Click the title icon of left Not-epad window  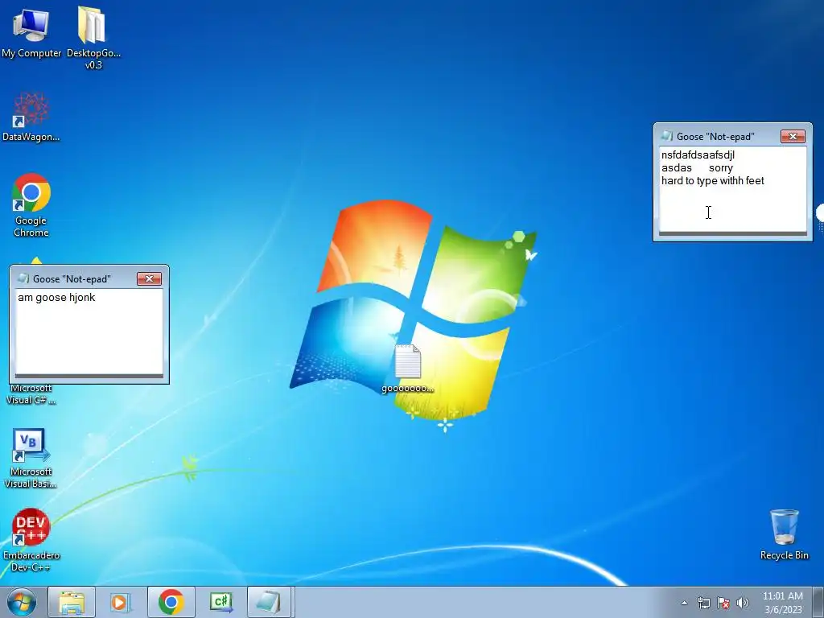pyautogui.click(x=23, y=278)
